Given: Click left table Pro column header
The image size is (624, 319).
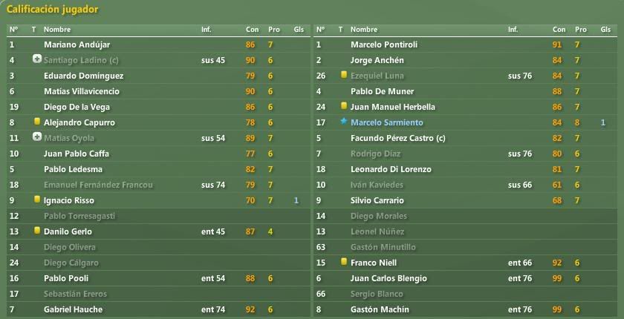Looking at the screenshot, I should (x=274, y=30).
